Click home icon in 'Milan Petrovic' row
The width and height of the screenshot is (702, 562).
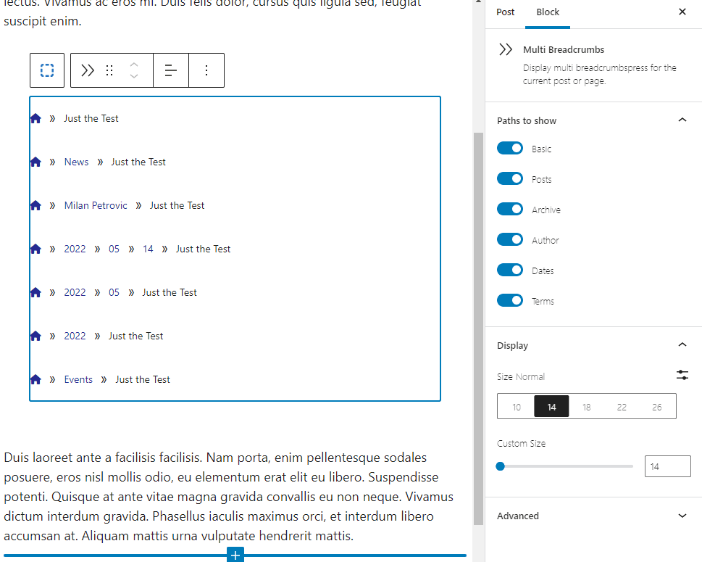tap(35, 205)
